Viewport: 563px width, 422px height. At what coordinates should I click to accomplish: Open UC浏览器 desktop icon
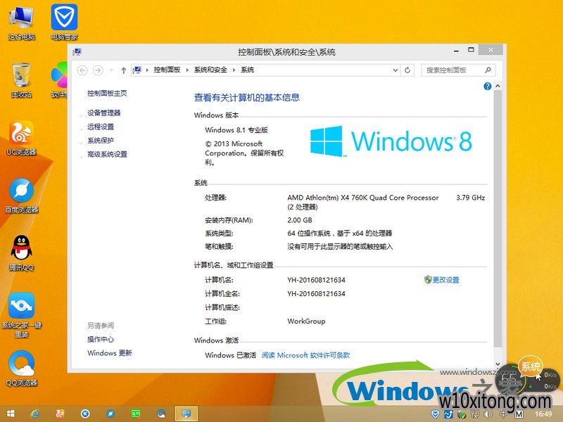(x=21, y=137)
